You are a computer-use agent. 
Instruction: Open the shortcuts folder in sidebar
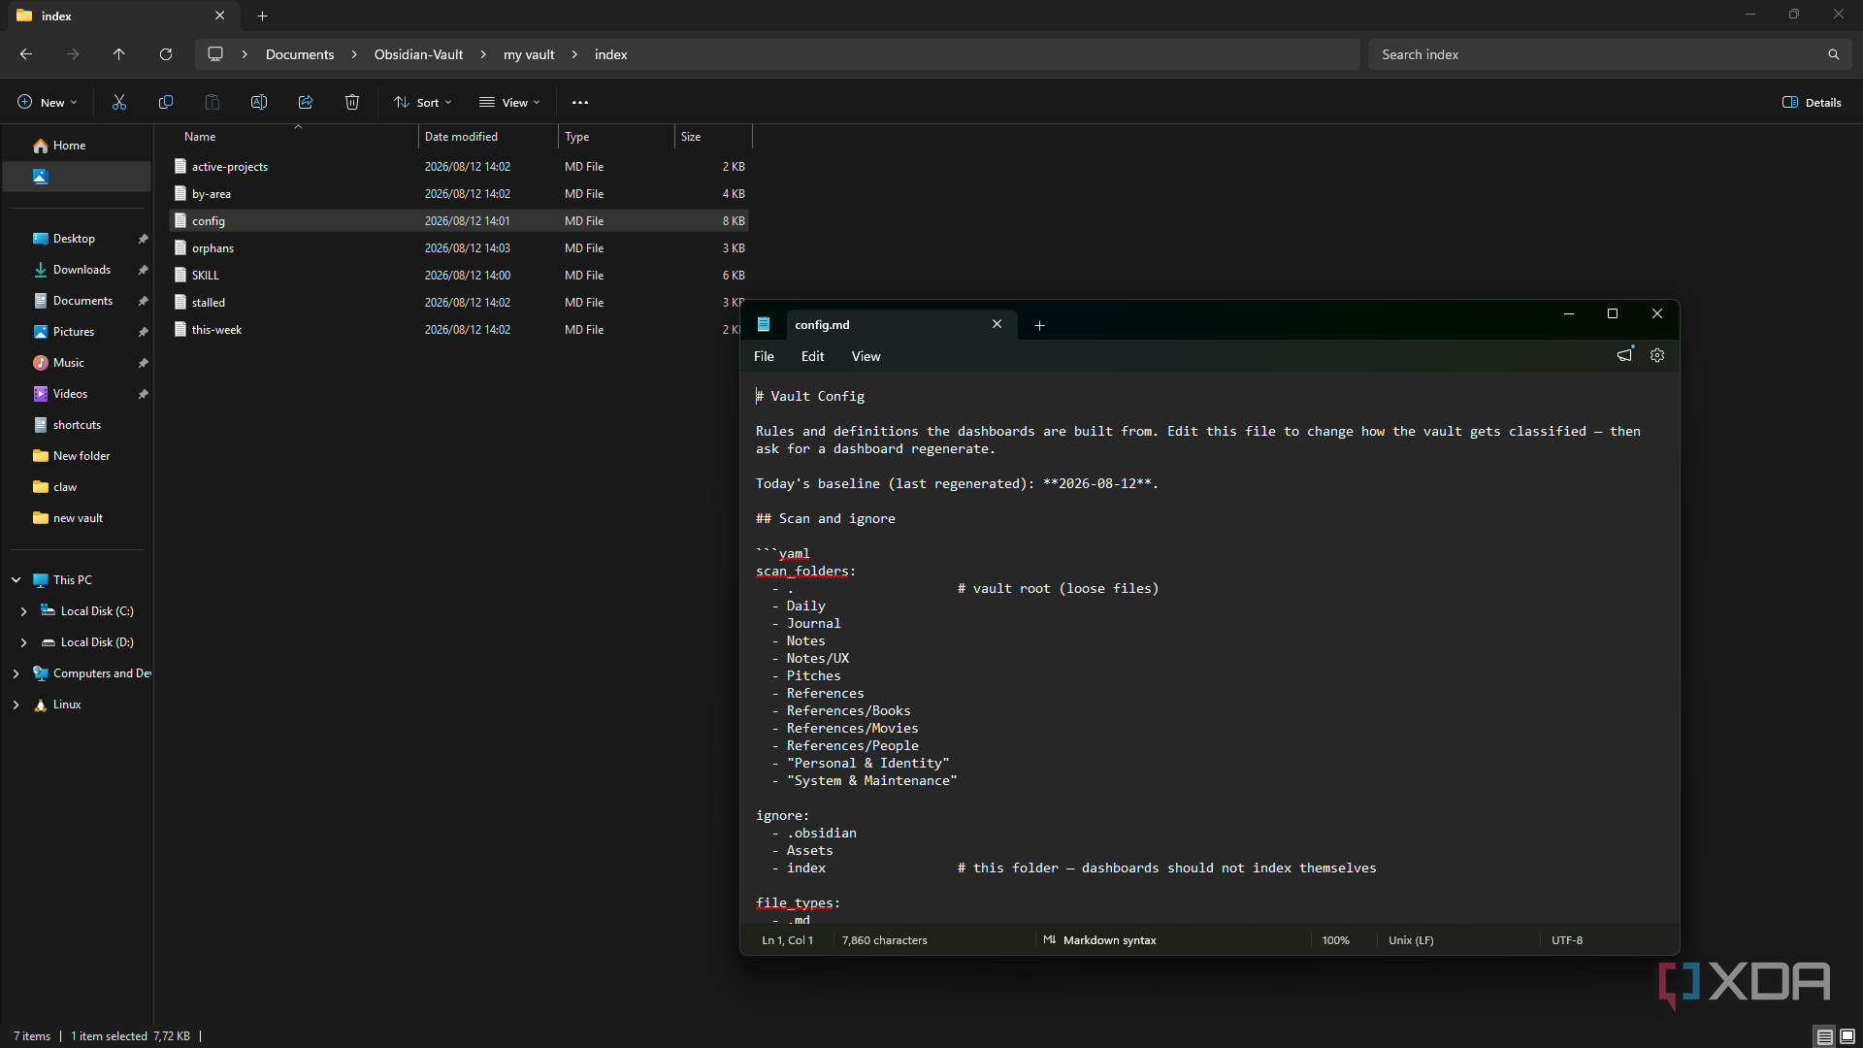[x=77, y=425]
